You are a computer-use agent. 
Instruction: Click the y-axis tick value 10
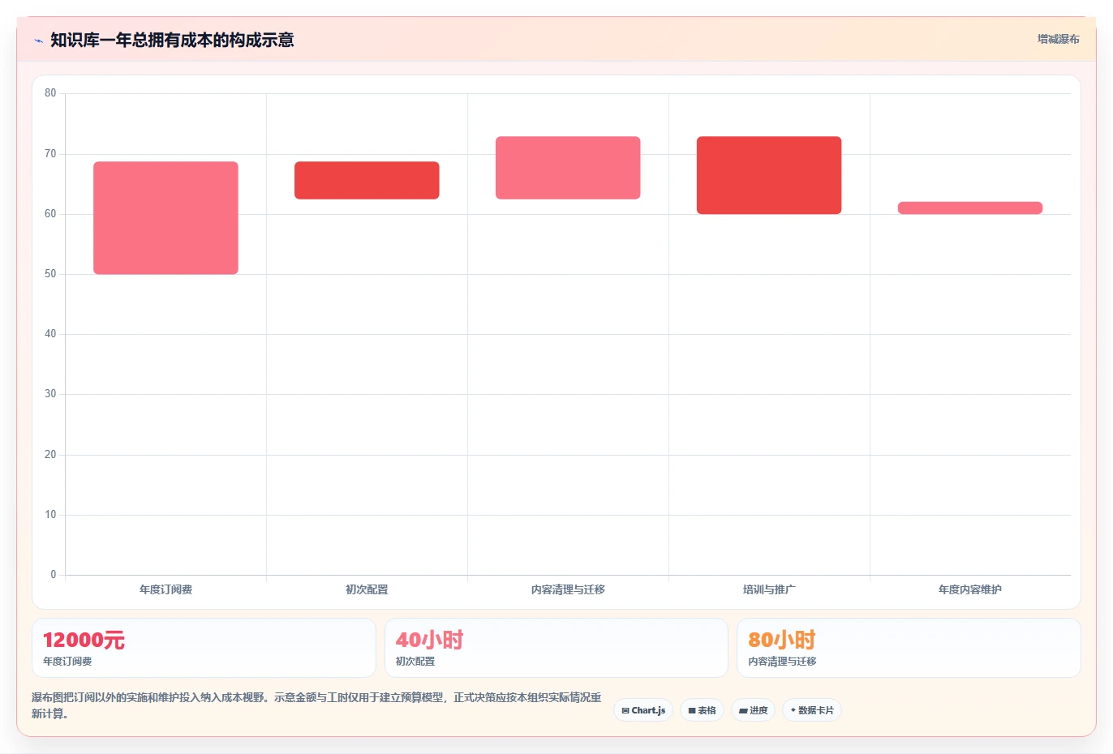tap(50, 515)
